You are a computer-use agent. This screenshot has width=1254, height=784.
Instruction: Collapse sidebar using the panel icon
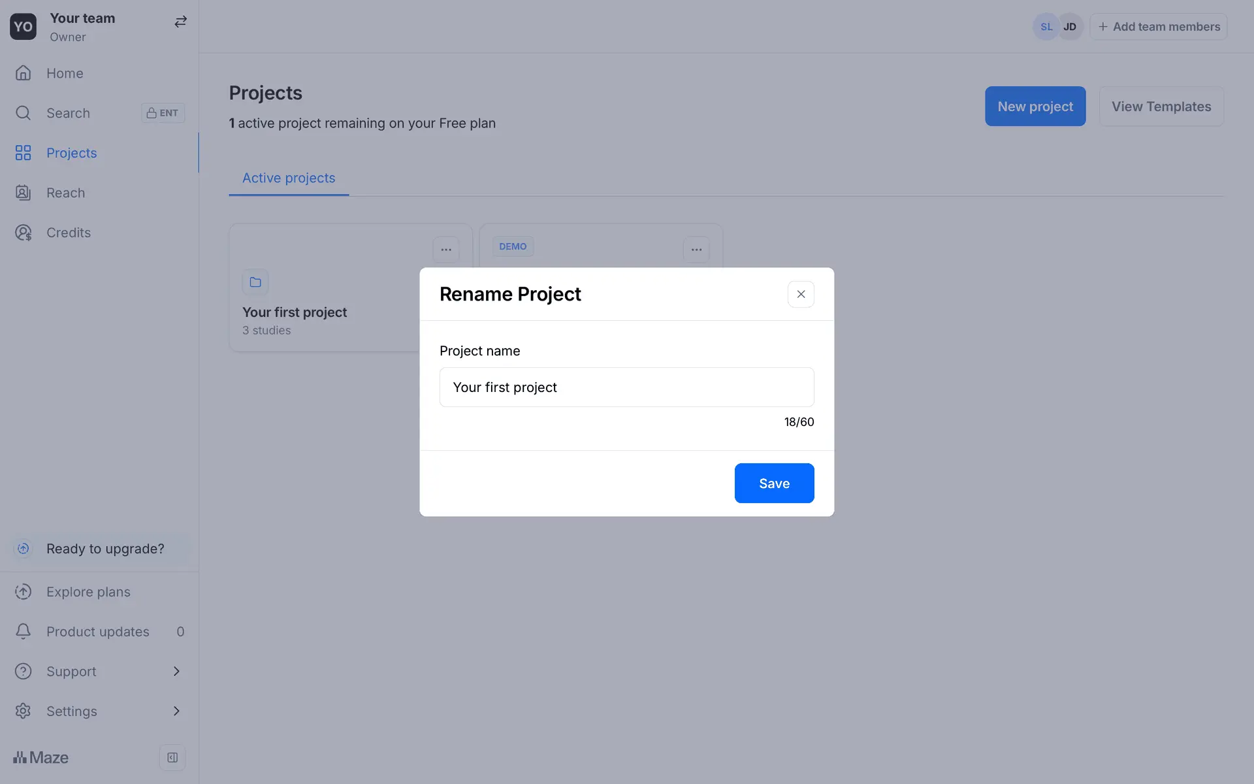pyautogui.click(x=172, y=758)
